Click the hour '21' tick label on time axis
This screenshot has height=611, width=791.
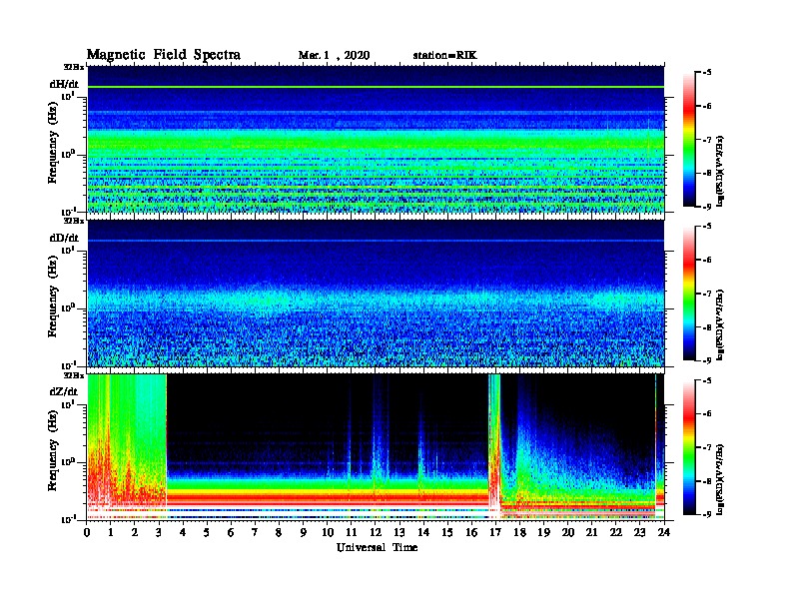(591, 532)
